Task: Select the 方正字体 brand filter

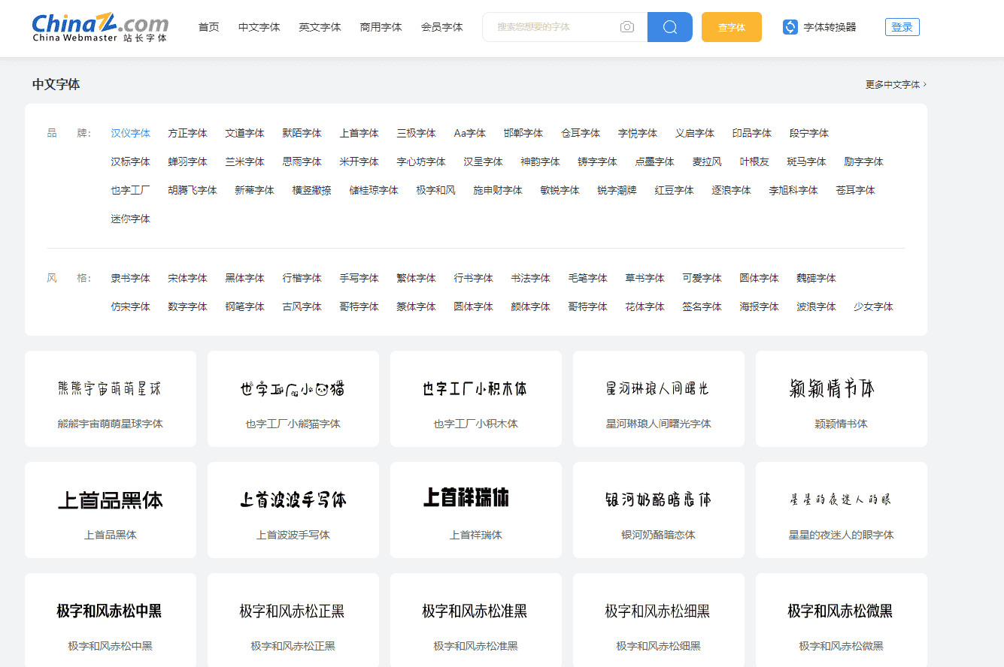Action: pos(188,133)
